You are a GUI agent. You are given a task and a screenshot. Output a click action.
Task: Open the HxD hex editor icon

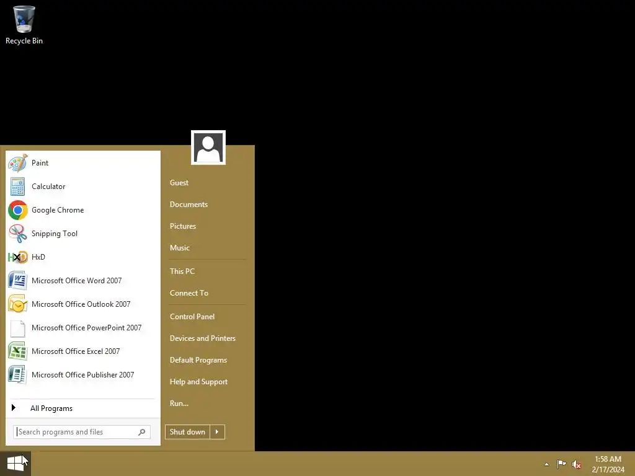tap(18, 257)
